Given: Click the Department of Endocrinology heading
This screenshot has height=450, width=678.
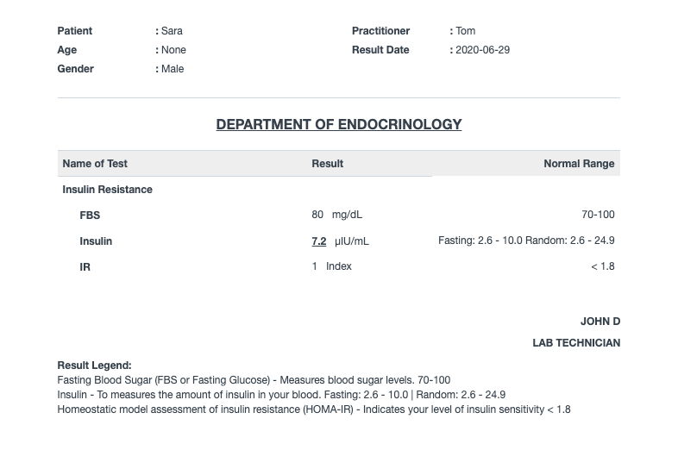Looking at the screenshot, I should (338, 125).
